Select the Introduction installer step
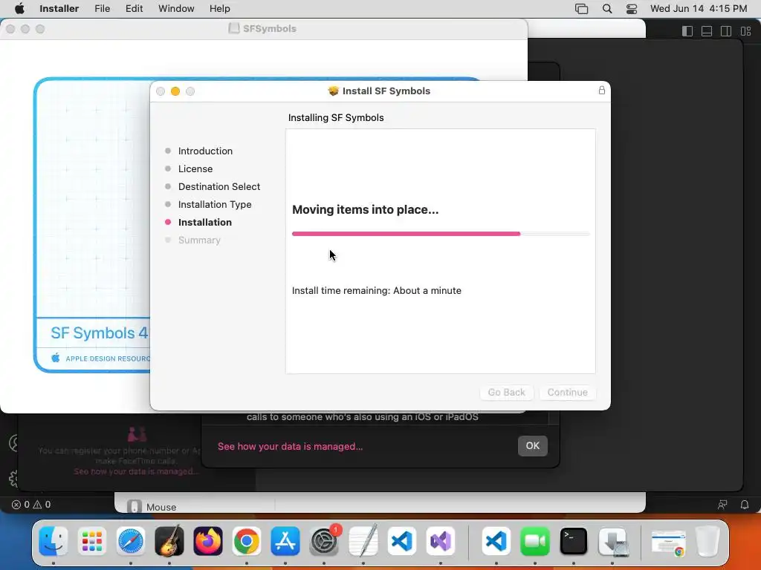761x570 pixels. pyautogui.click(x=205, y=151)
